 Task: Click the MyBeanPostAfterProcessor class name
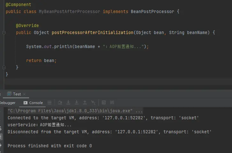(69, 11)
